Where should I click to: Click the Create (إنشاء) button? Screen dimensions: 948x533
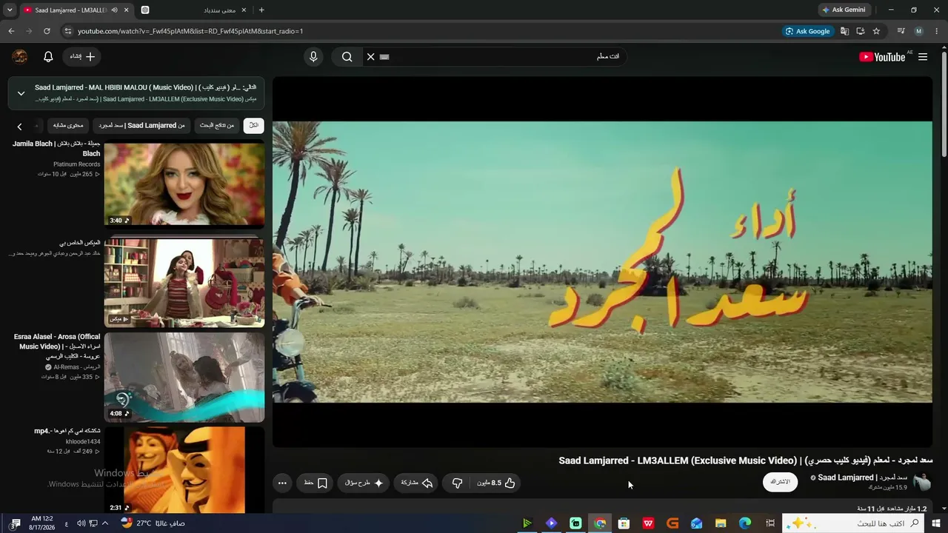pos(82,57)
